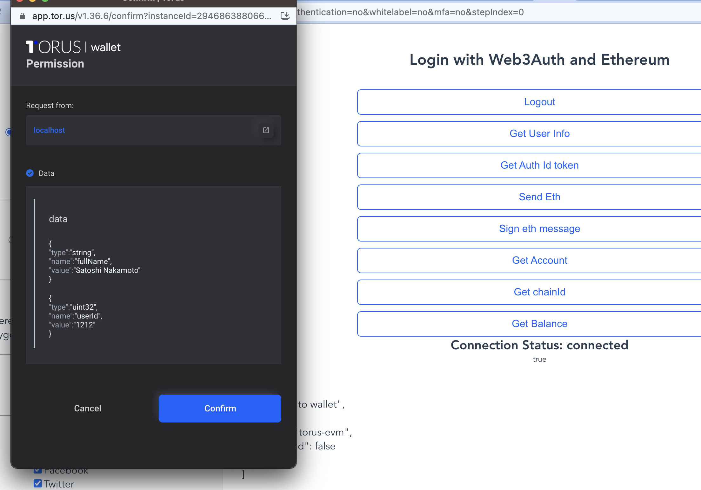Select Get Account
Viewport: 701px width, 490px height.
(539, 260)
